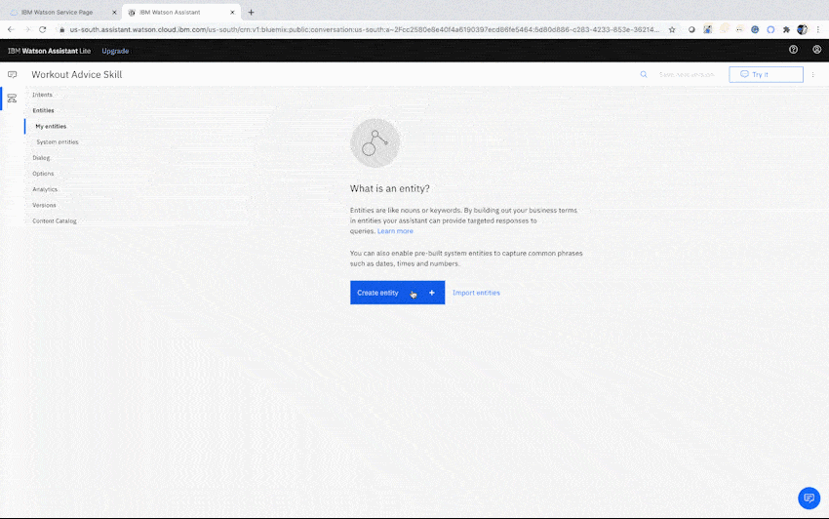The image size is (829, 519).
Task: Click the IBM Watson Assistant Lite logo
Action: click(49, 51)
